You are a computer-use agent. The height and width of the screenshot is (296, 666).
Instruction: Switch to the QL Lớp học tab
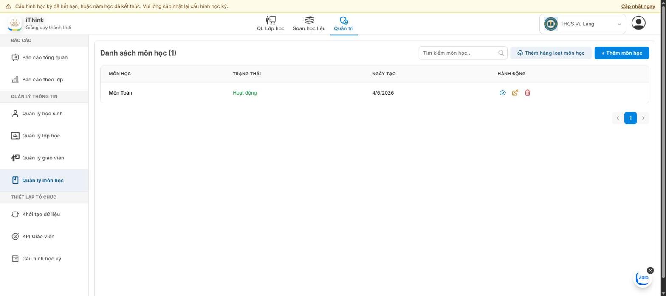271,24
